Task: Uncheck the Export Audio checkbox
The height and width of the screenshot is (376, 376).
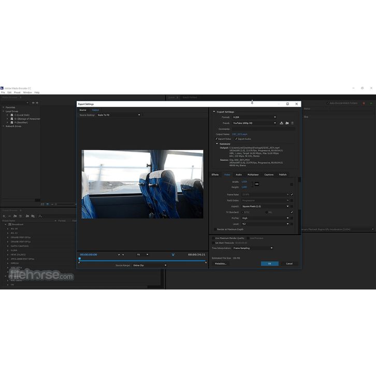Action: (236, 139)
